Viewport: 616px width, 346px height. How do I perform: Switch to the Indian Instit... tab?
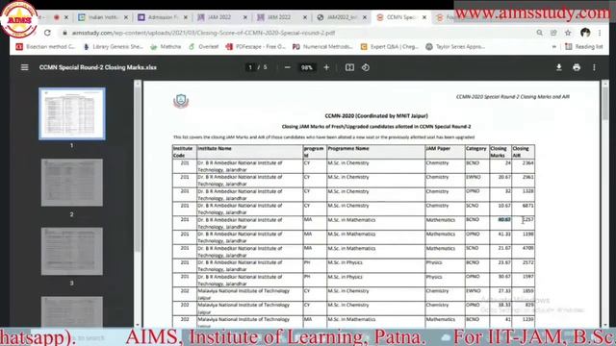98,17
